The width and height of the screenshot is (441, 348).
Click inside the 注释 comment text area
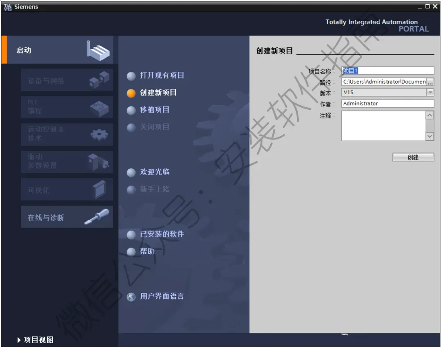(x=383, y=126)
